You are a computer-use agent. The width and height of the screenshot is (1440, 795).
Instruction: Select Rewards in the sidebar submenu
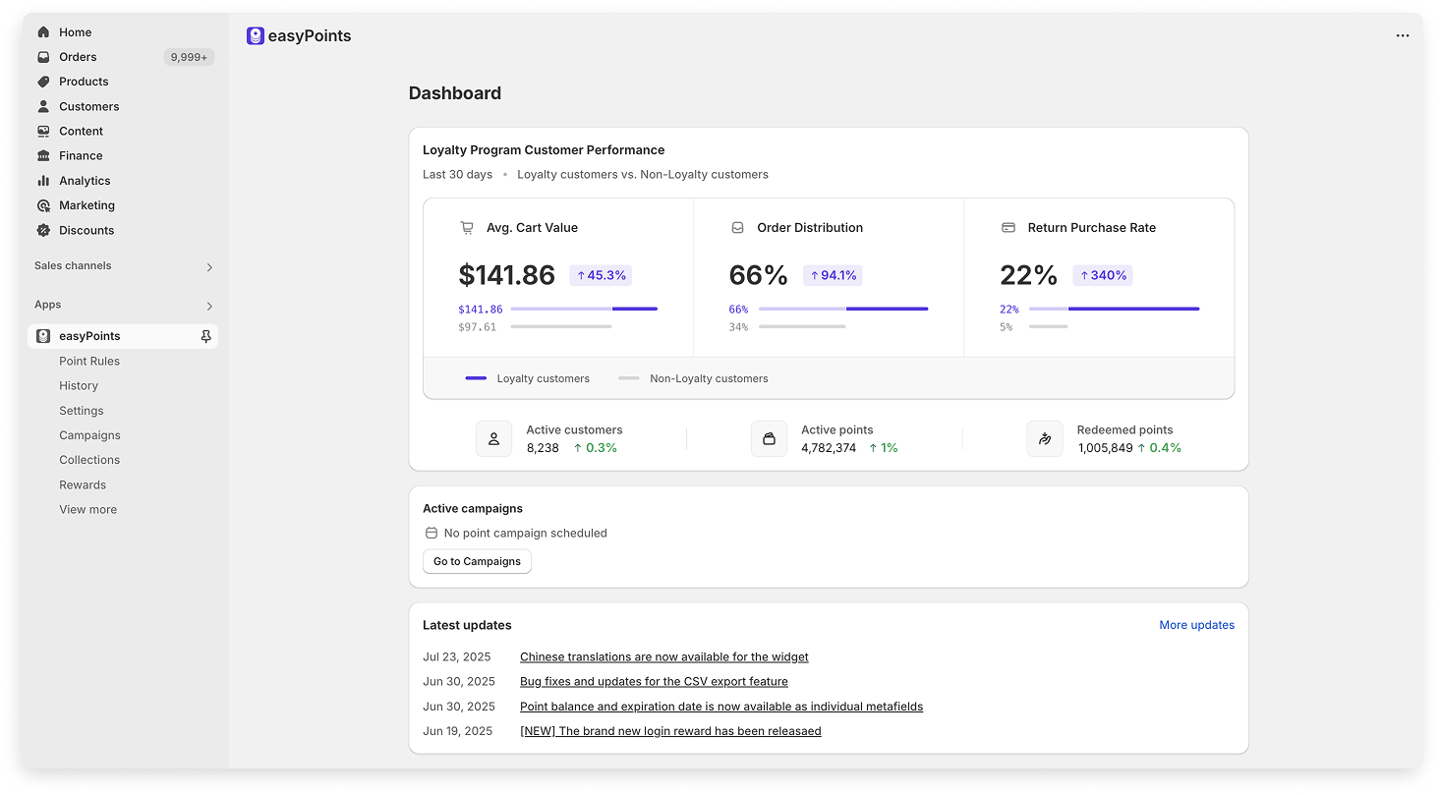(83, 484)
